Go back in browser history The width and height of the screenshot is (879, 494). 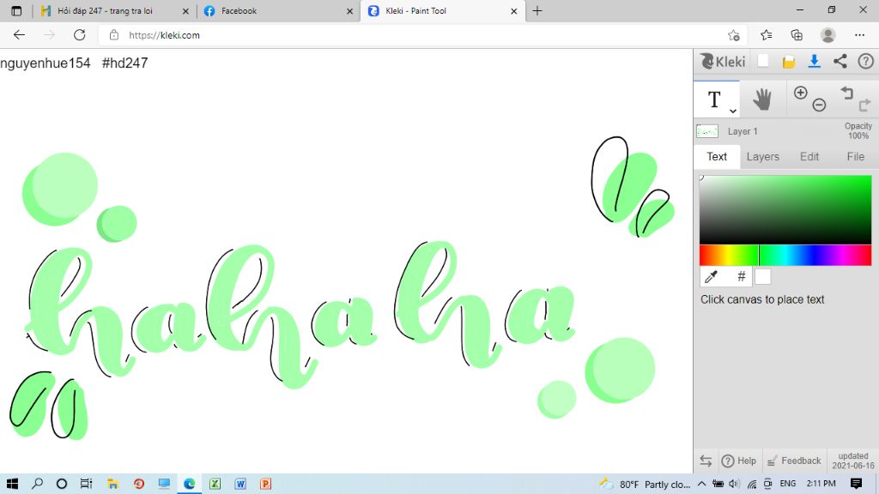click(x=19, y=34)
